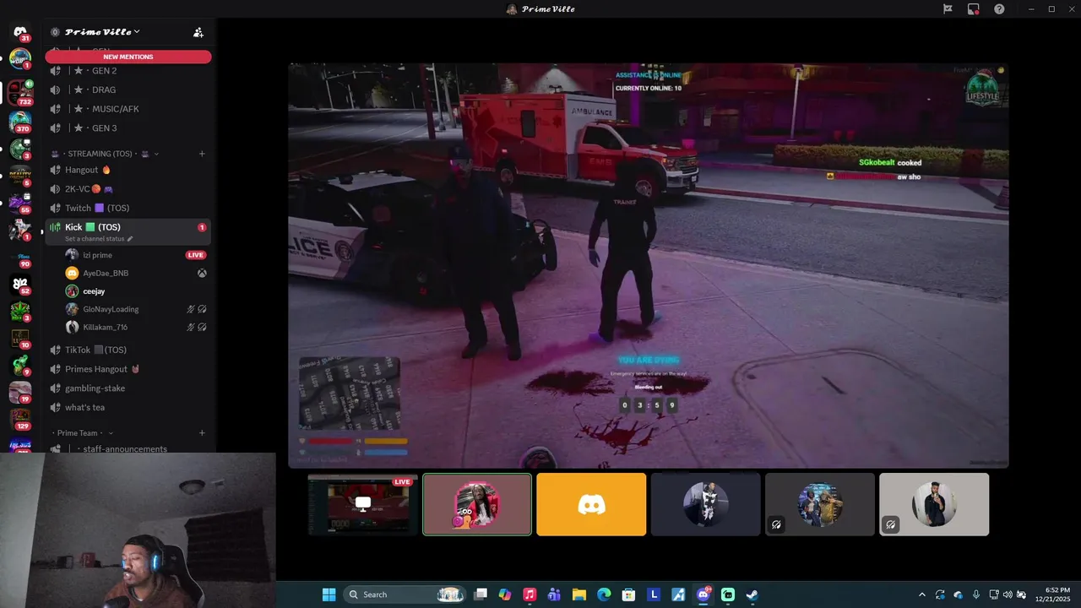Open the what's tea channel
This screenshot has width=1081, height=608.
click(128, 407)
